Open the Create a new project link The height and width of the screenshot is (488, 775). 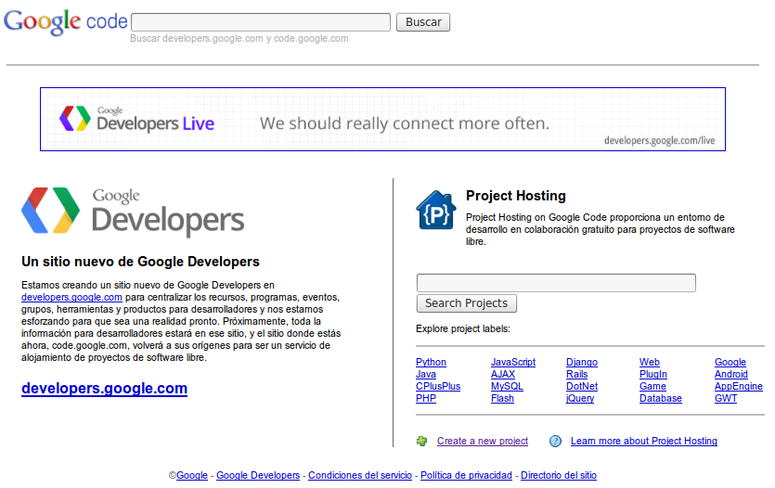pyautogui.click(x=483, y=441)
